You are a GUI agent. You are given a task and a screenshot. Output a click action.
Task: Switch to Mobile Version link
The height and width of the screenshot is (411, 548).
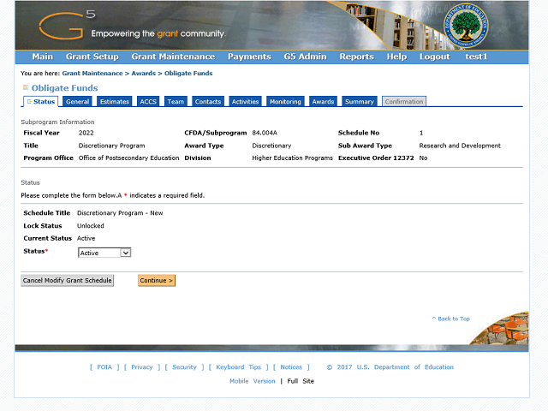253,381
